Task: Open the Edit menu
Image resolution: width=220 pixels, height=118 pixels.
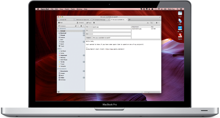Action: tap(57, 9)
